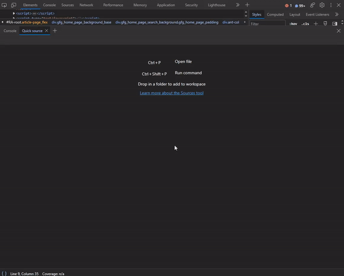Image resolution: width=344 pixels, height=276 pixels.
Task: Click the Styles pane stepper arrows
Action: point(342,22)
